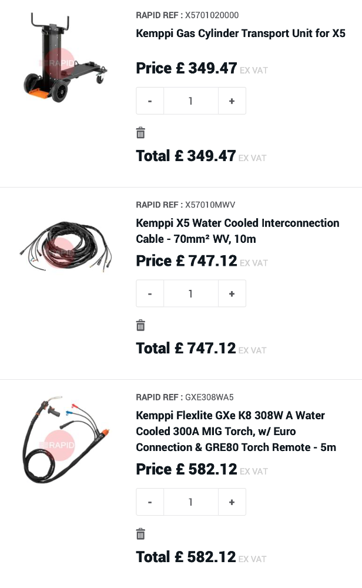View Kemppi Flexlite GXe K8 308W product
Image resolution: width=362 pixels, height=588 pixels.
pyautogui.click(x=236, y=431)
